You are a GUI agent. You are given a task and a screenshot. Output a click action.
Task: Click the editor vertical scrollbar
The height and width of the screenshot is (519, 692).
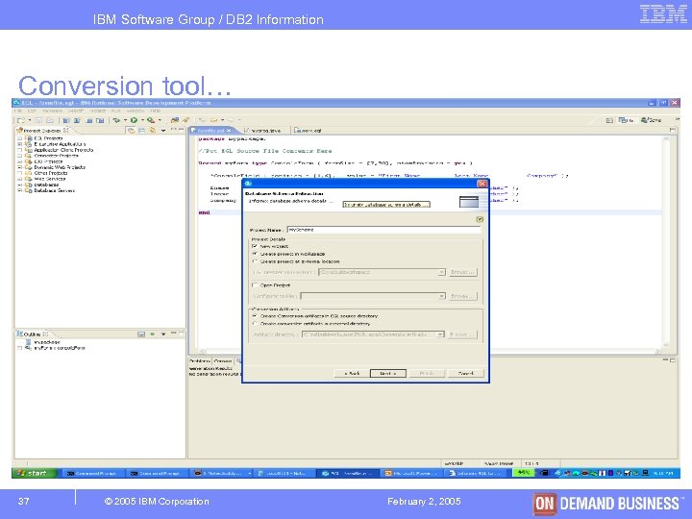coord(666,241)
